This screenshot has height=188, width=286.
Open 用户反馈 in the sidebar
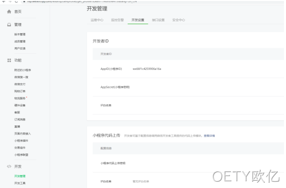20,49
